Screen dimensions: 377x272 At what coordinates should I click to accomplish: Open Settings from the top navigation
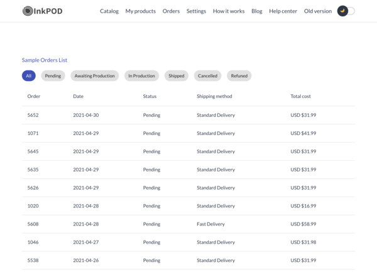point(196,11)
